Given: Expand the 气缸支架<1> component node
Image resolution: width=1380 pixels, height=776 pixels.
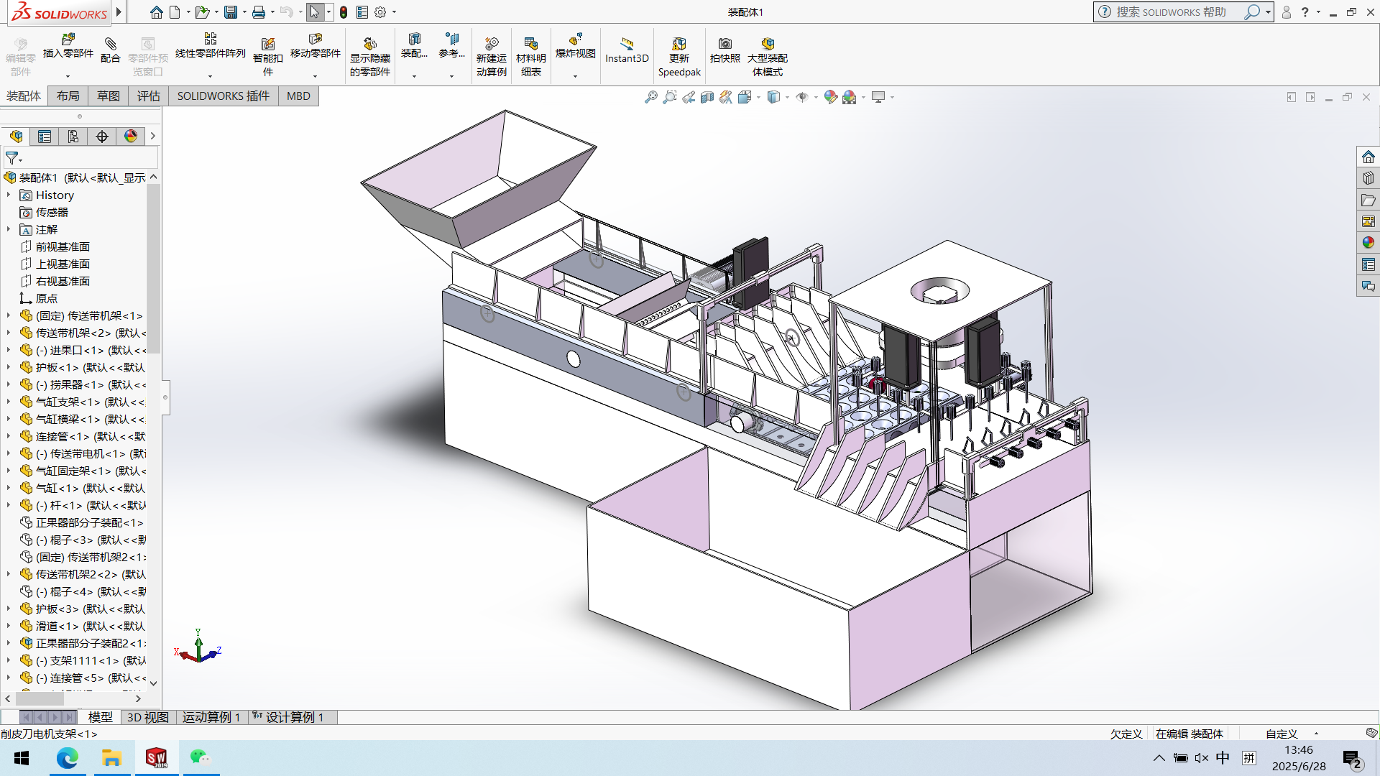Looking at the screenshot, I should [9, 402].
